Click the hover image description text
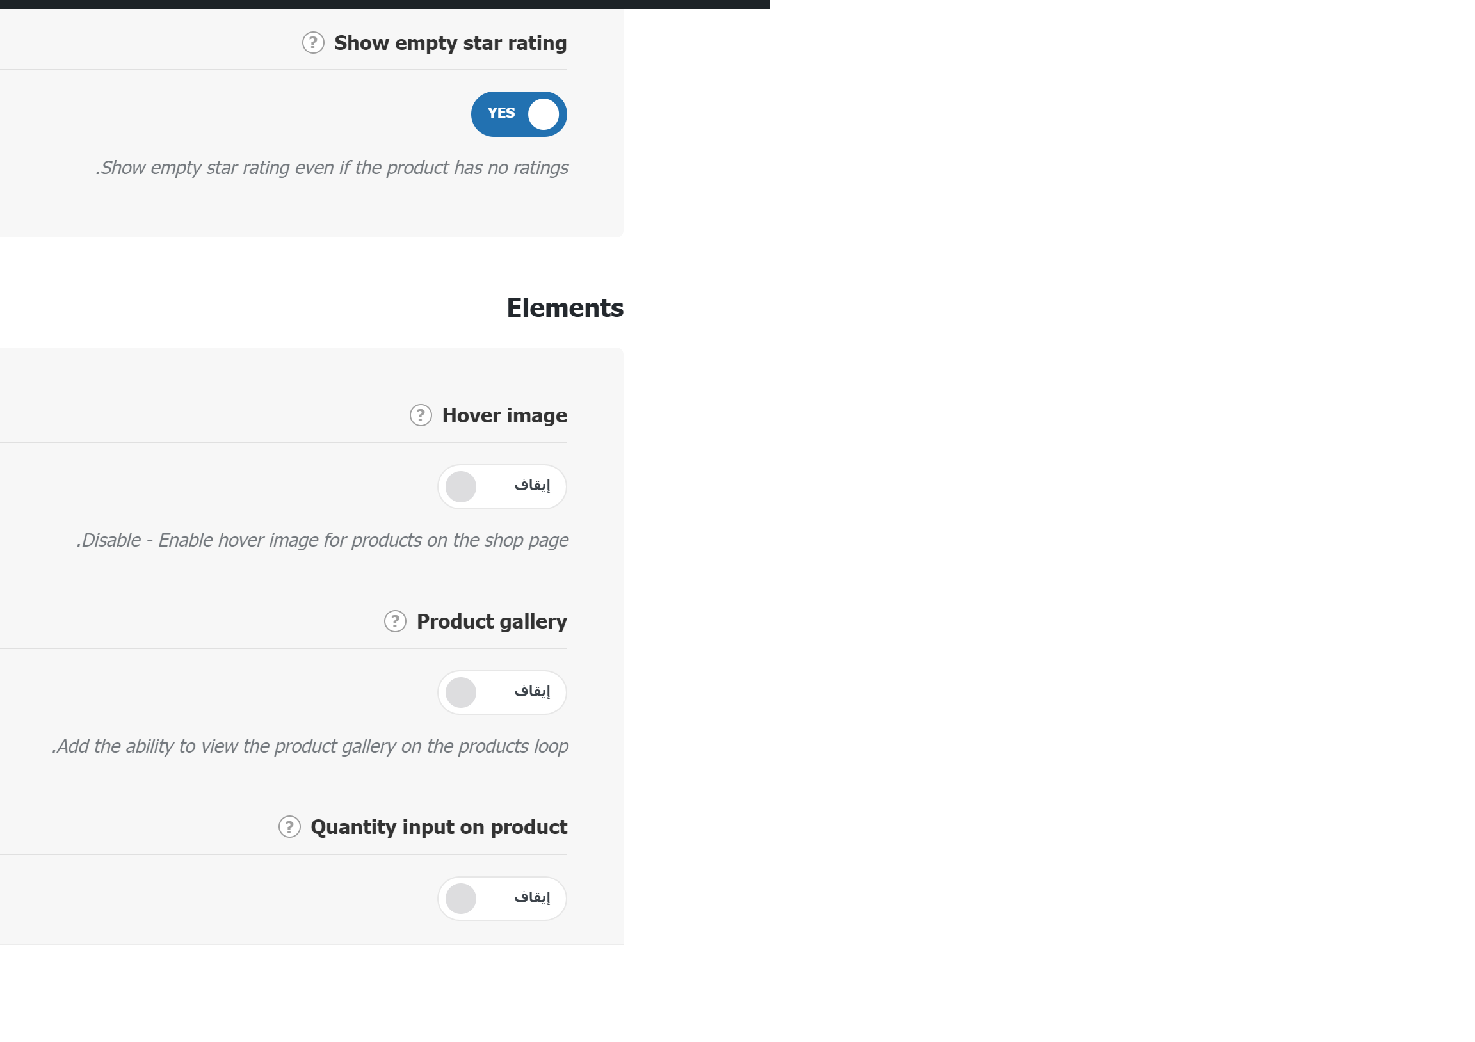 pyautogui.click(x=323, y=540)
